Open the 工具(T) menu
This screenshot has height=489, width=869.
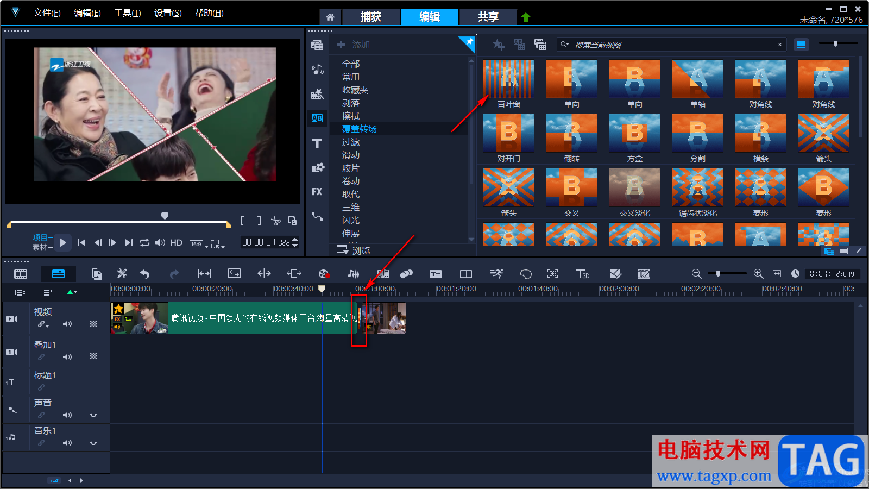127,13
